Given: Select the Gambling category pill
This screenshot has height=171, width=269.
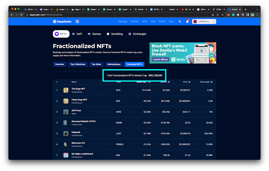Looking at the screenshot, I should pyautogui.click(x=115, y=34).
